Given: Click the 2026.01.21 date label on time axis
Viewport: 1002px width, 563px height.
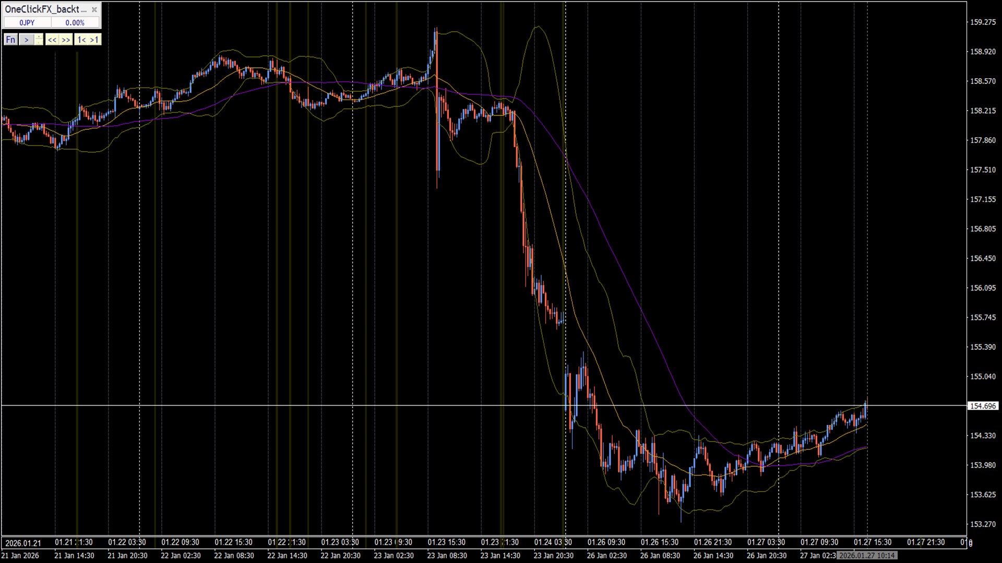Looking at the screenshot, I should click(23, 543).
